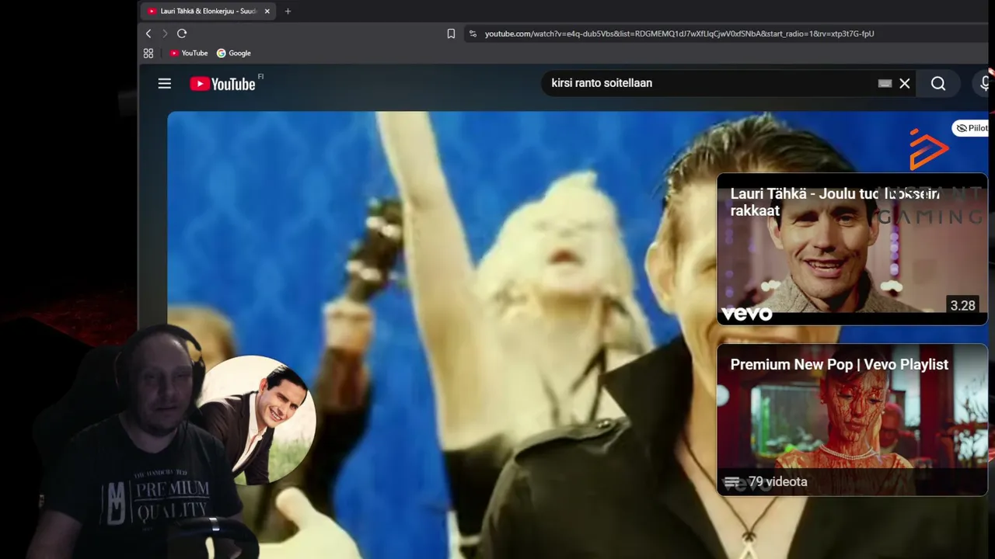Open the Google bookmark
Image resolution: width=995 pixels, height=559 pixels.
[234, 53]
